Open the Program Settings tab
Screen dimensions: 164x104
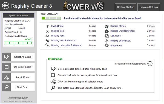click(149, 7)
